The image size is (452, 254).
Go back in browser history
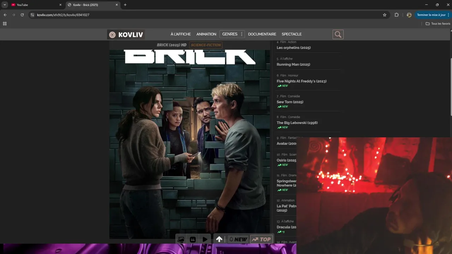coord(5,15)
